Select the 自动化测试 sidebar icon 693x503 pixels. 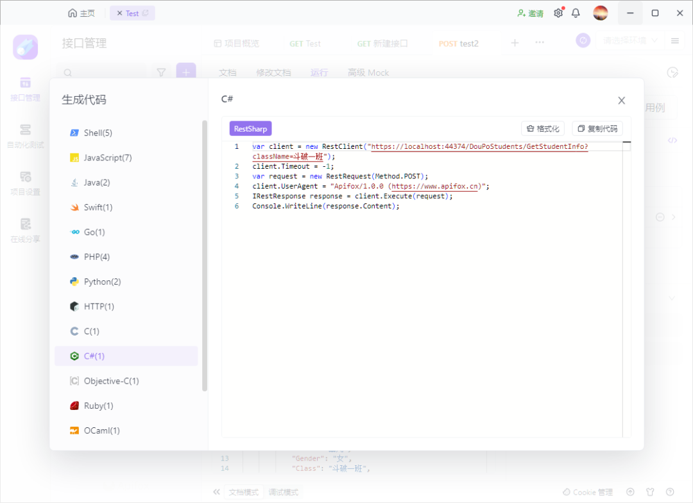(x=25, y=136)
